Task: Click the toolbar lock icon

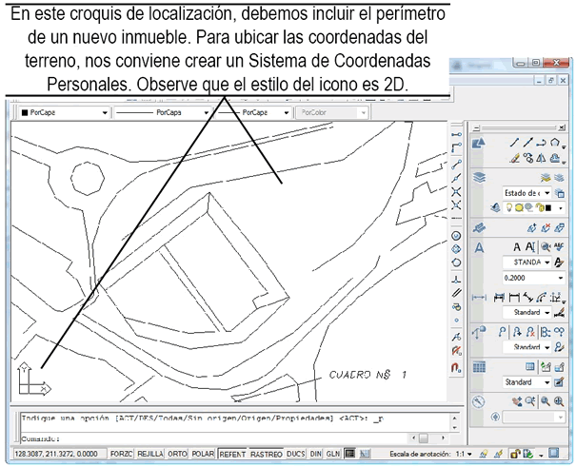Action: 514,454
